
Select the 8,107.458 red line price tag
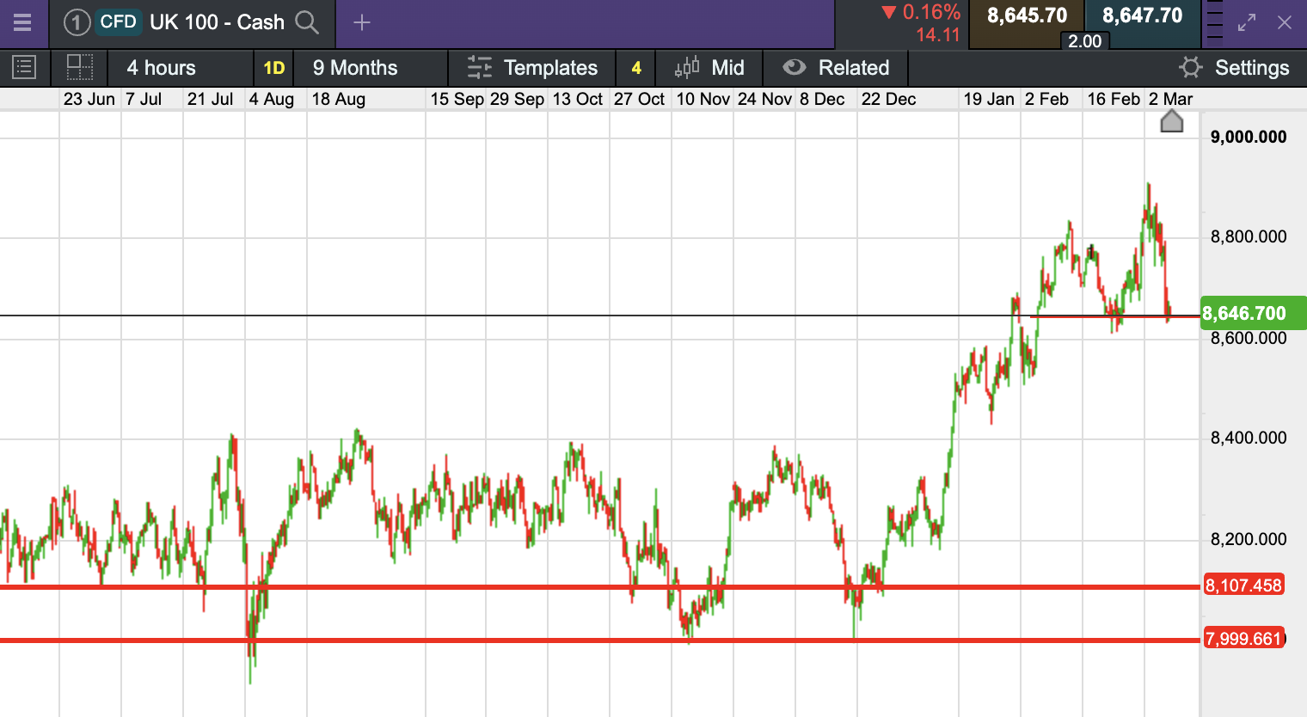click(x=1243, y=585)
